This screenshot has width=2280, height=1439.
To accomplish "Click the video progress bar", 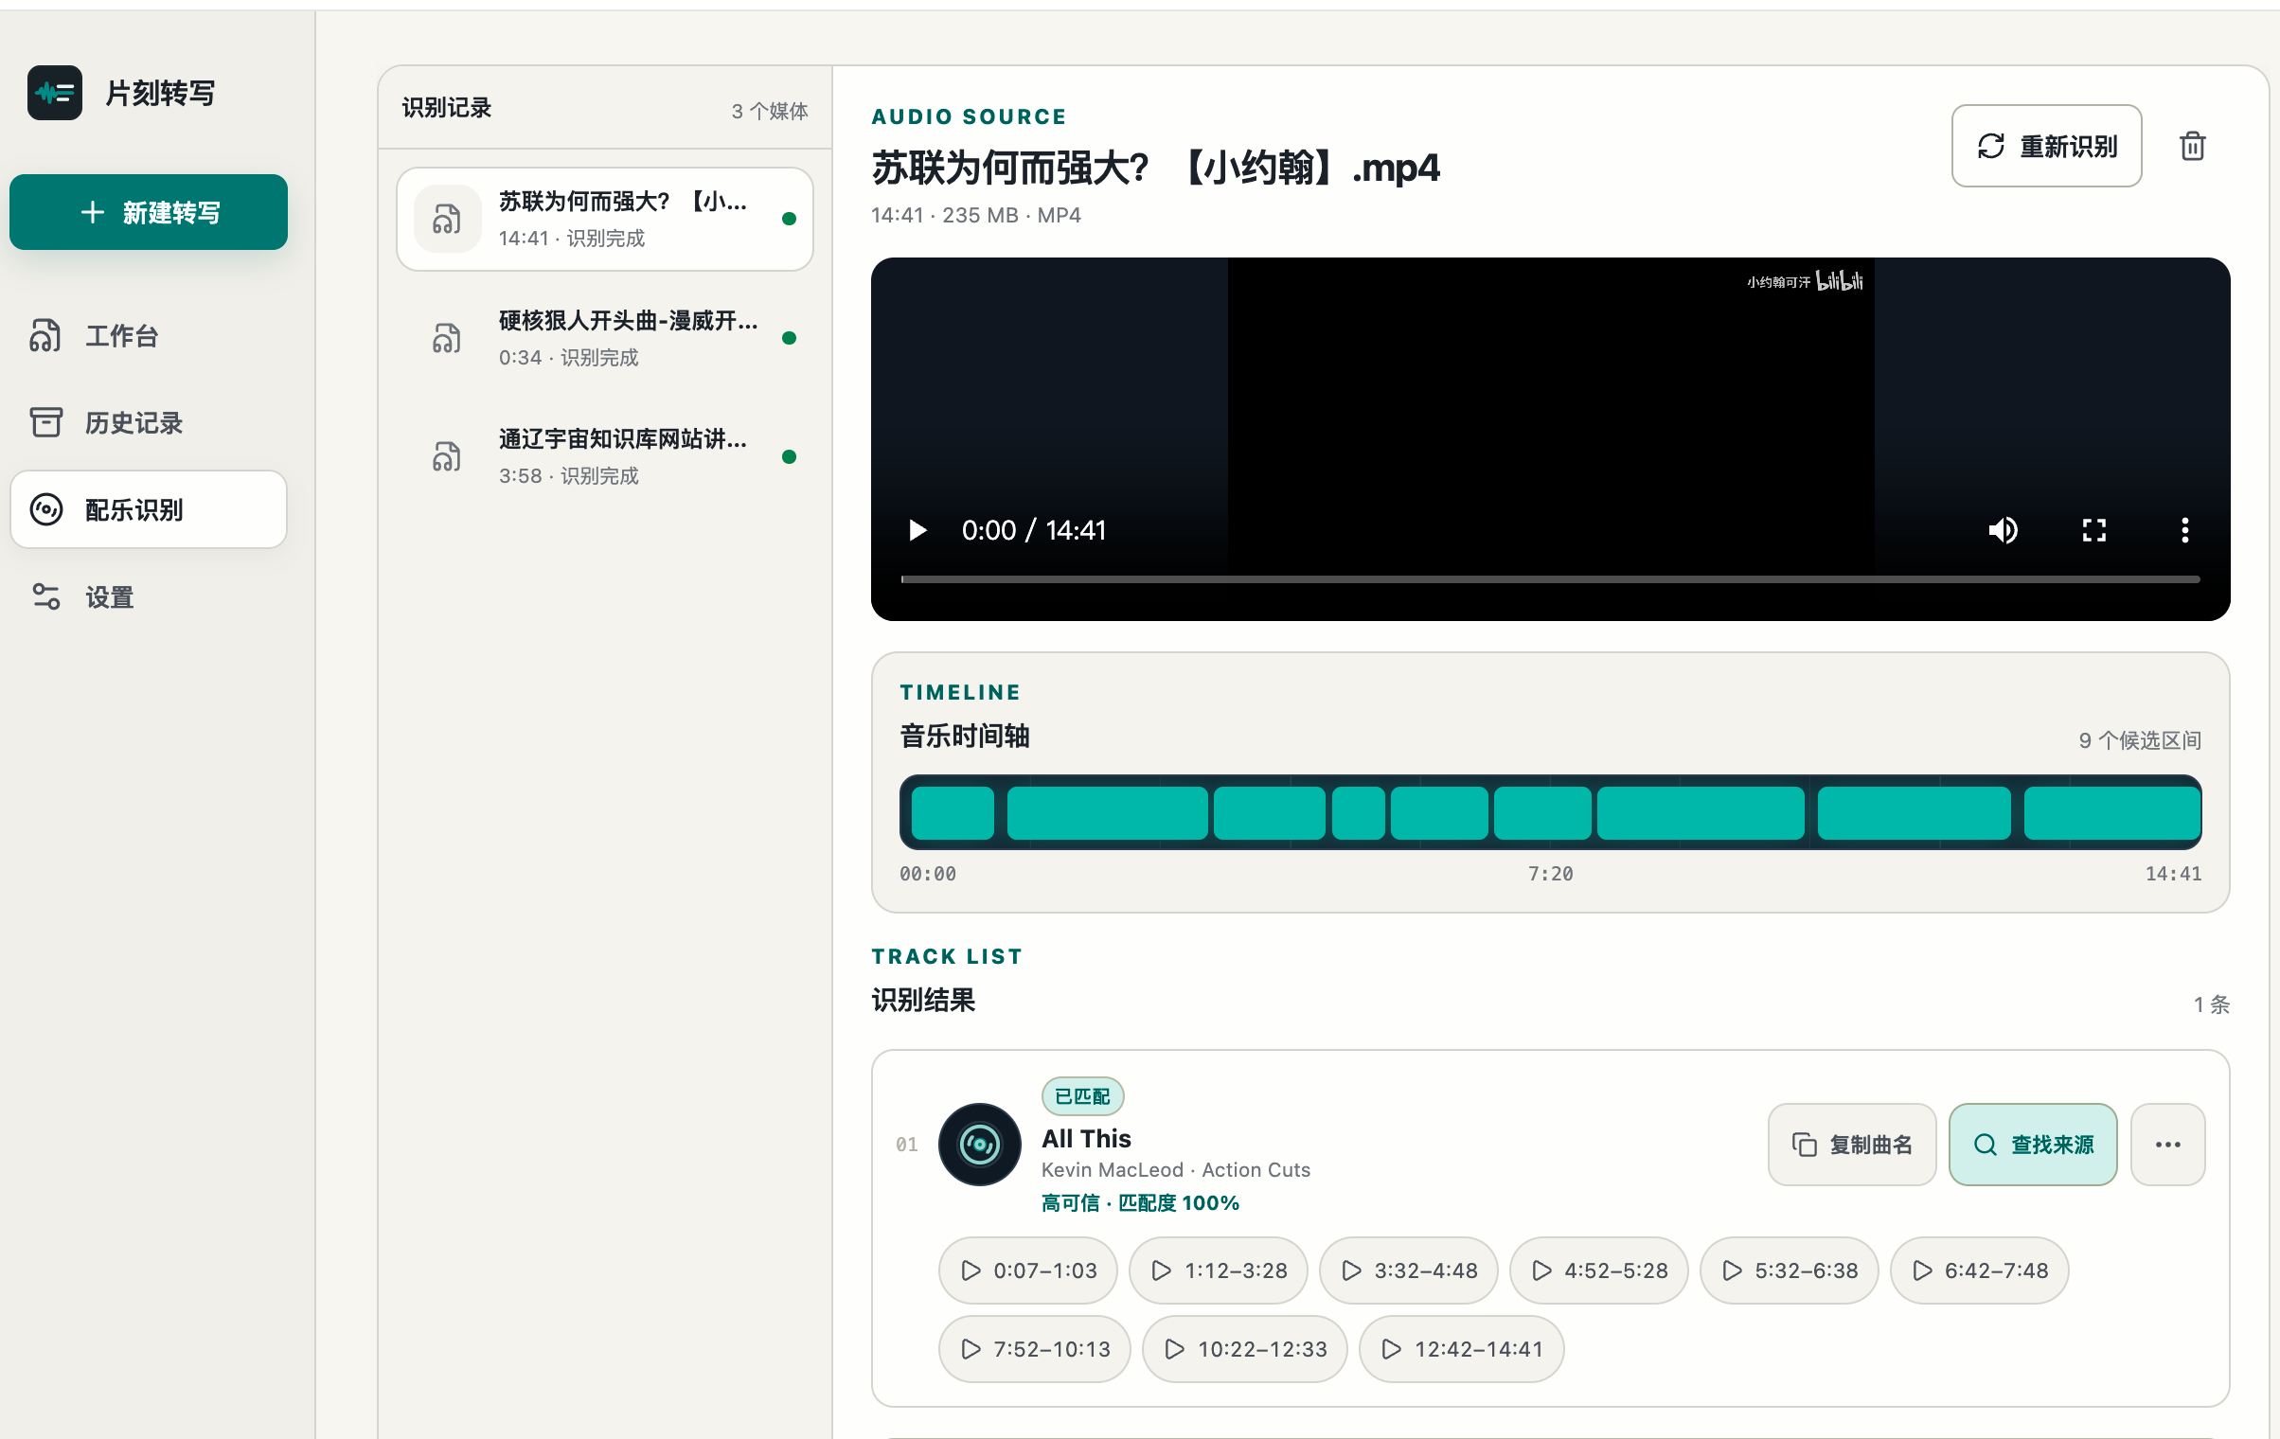I will point(1550,578).
